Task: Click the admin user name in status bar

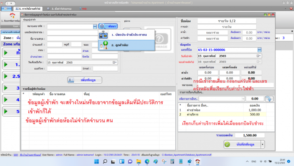Action: coord(59,155)
